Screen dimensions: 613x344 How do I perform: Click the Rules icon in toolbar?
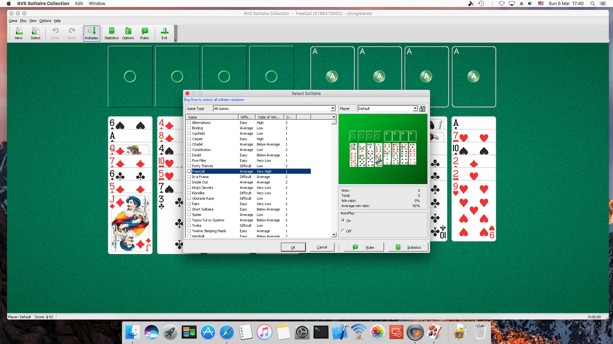click(144, 33)
